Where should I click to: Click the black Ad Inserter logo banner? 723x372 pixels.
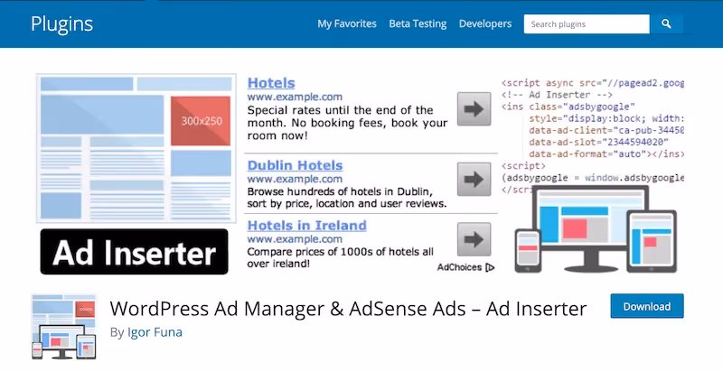(134, 252)
